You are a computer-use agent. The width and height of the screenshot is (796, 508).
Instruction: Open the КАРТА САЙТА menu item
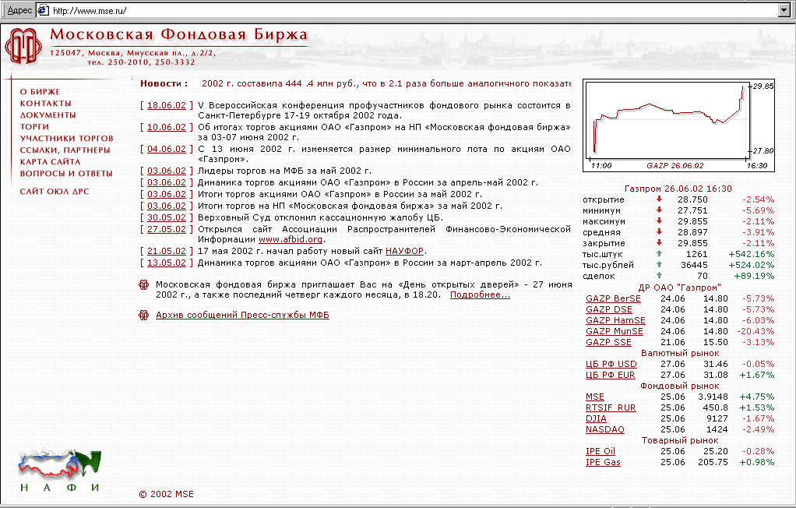tap(51, 162)
